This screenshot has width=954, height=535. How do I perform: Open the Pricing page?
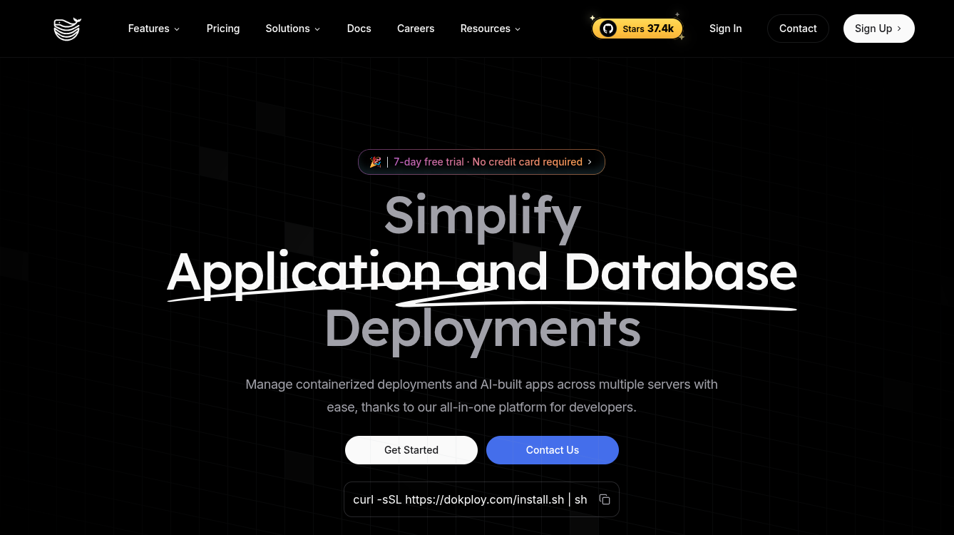223,29
